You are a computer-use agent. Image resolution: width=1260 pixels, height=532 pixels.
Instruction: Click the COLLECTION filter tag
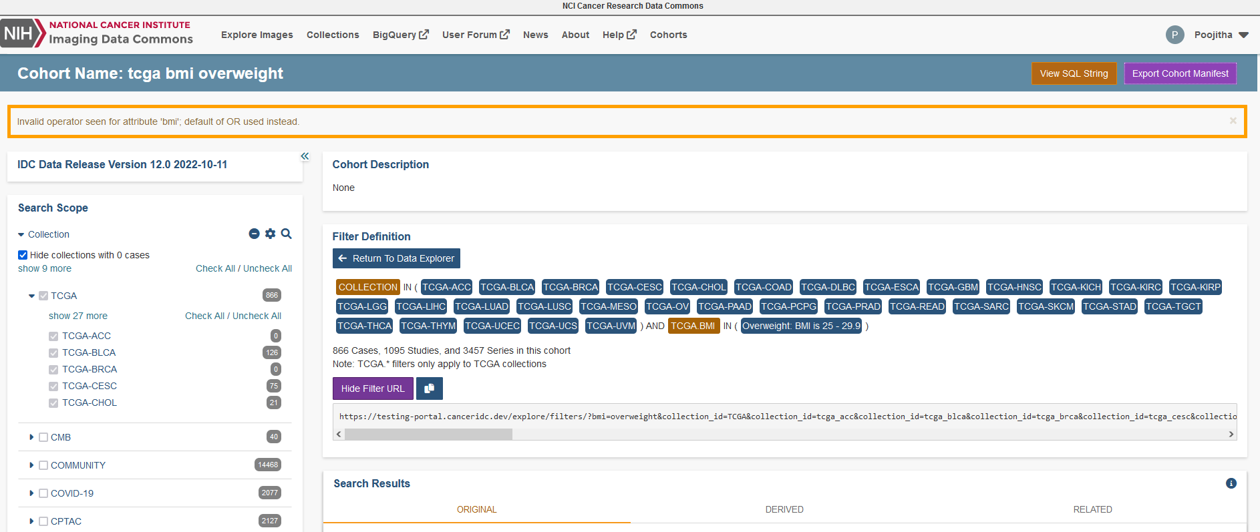coord(368,287)
